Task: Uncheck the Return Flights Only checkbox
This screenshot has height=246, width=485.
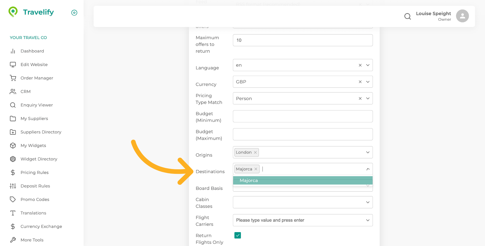Action: 237,235
